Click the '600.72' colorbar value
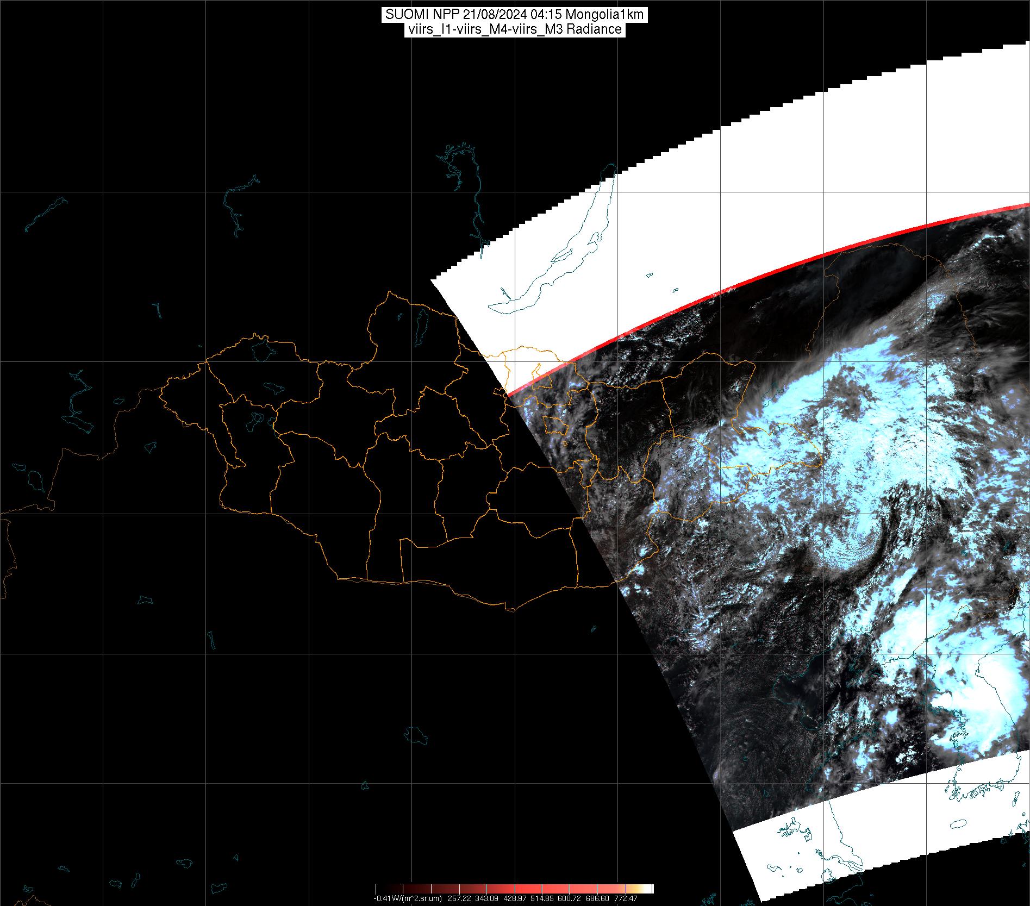The height and width of the screenshot is (906, 1030). [569, 898]
